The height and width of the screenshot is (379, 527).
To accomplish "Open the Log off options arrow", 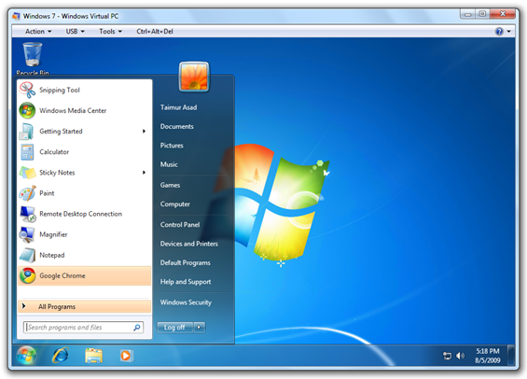I will click(x=200, y=328).
